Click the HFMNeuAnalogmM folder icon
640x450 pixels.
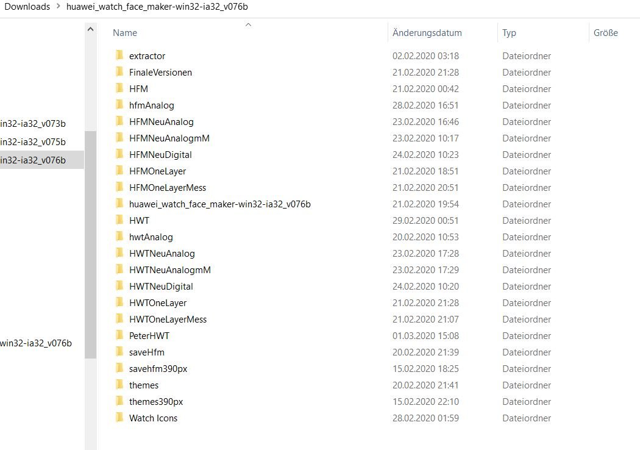(x=119, y=137)
